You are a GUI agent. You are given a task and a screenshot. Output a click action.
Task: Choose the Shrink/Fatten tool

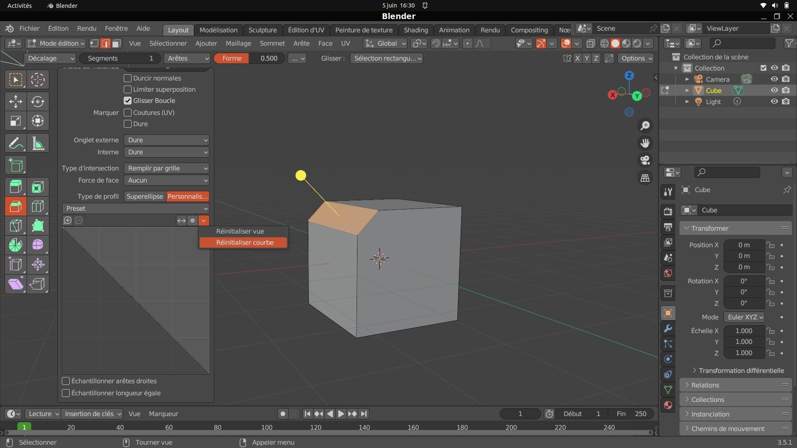(38, 265)
